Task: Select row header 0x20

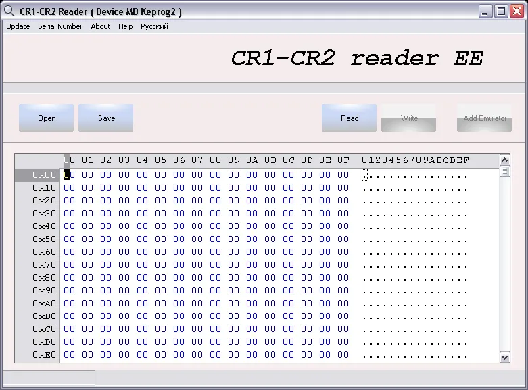Action: [37, 200]
